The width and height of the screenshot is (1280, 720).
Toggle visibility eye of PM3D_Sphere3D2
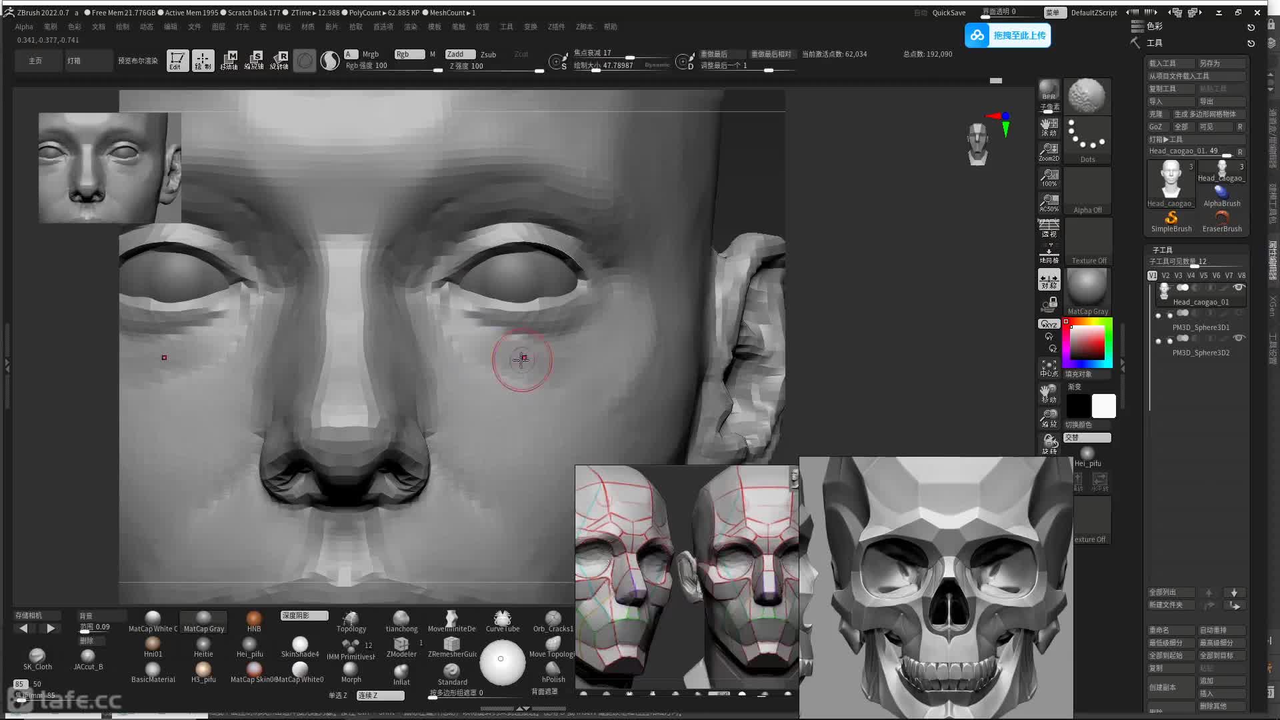[1239, 338]
